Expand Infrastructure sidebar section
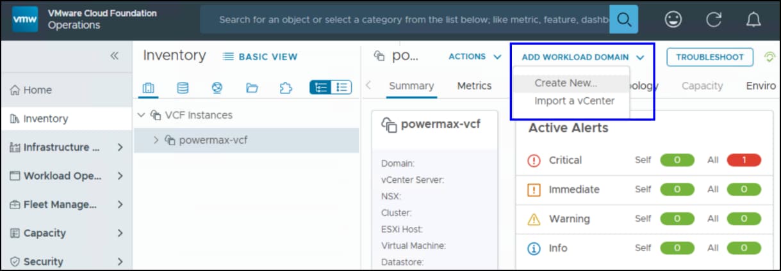 point(120,148)
